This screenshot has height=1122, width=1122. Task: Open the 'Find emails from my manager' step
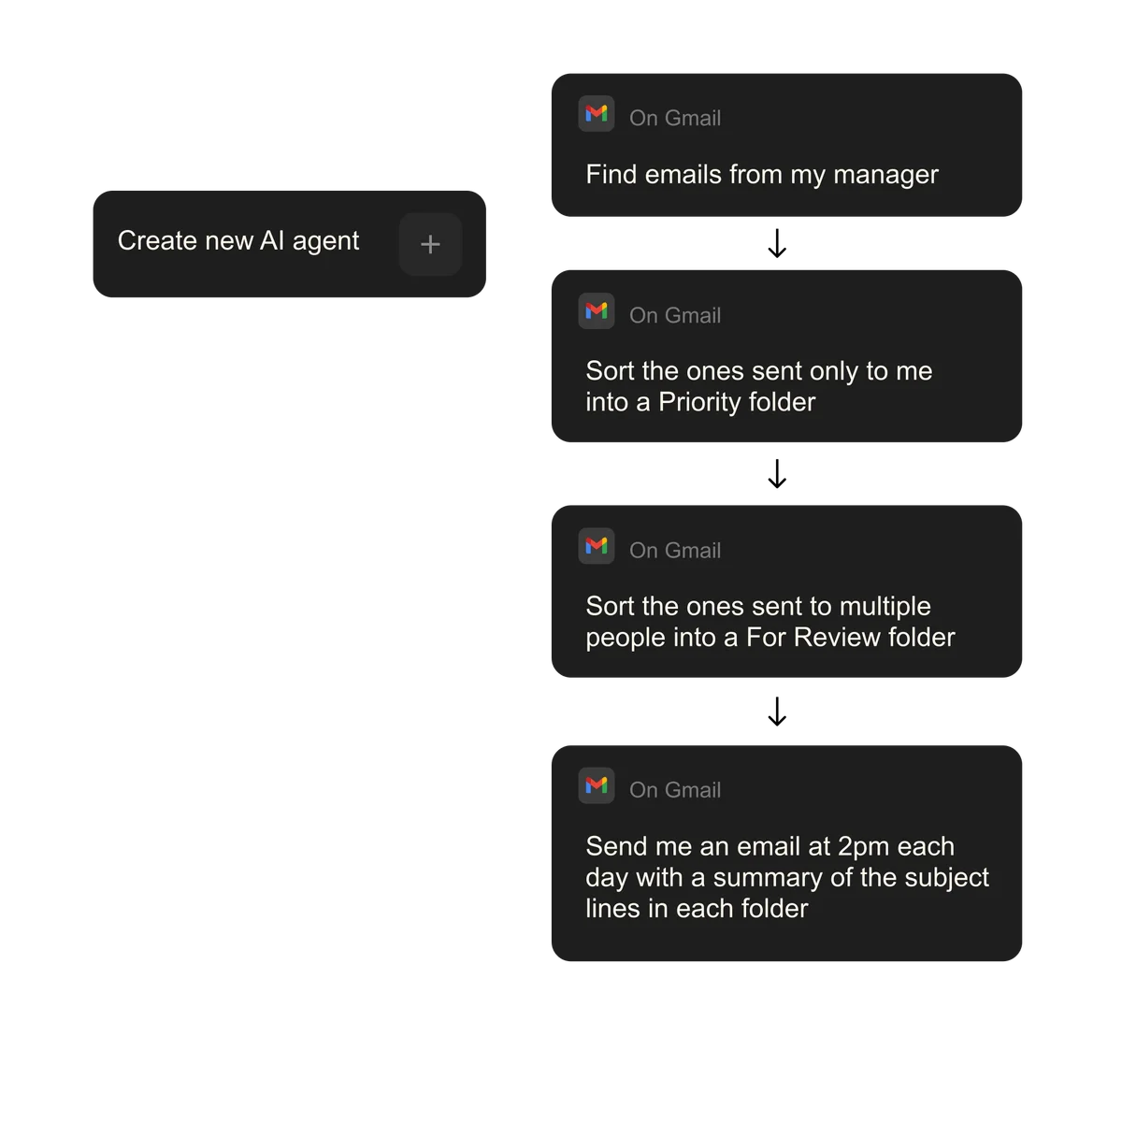785,145
